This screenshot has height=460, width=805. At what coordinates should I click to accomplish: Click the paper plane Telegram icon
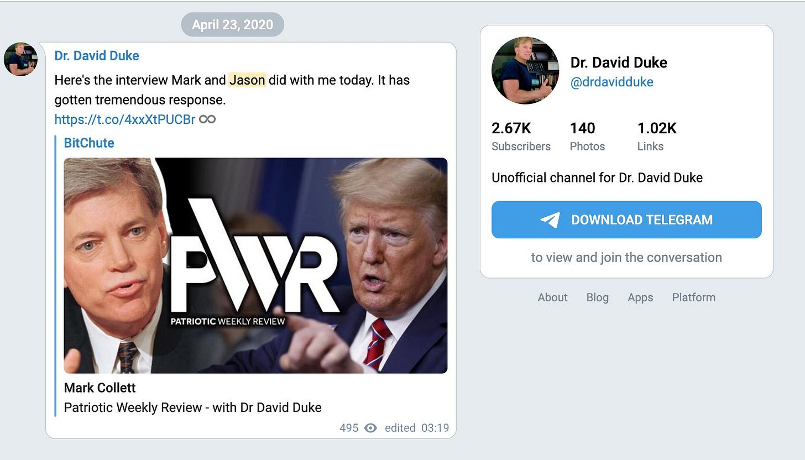click(550, 219)
